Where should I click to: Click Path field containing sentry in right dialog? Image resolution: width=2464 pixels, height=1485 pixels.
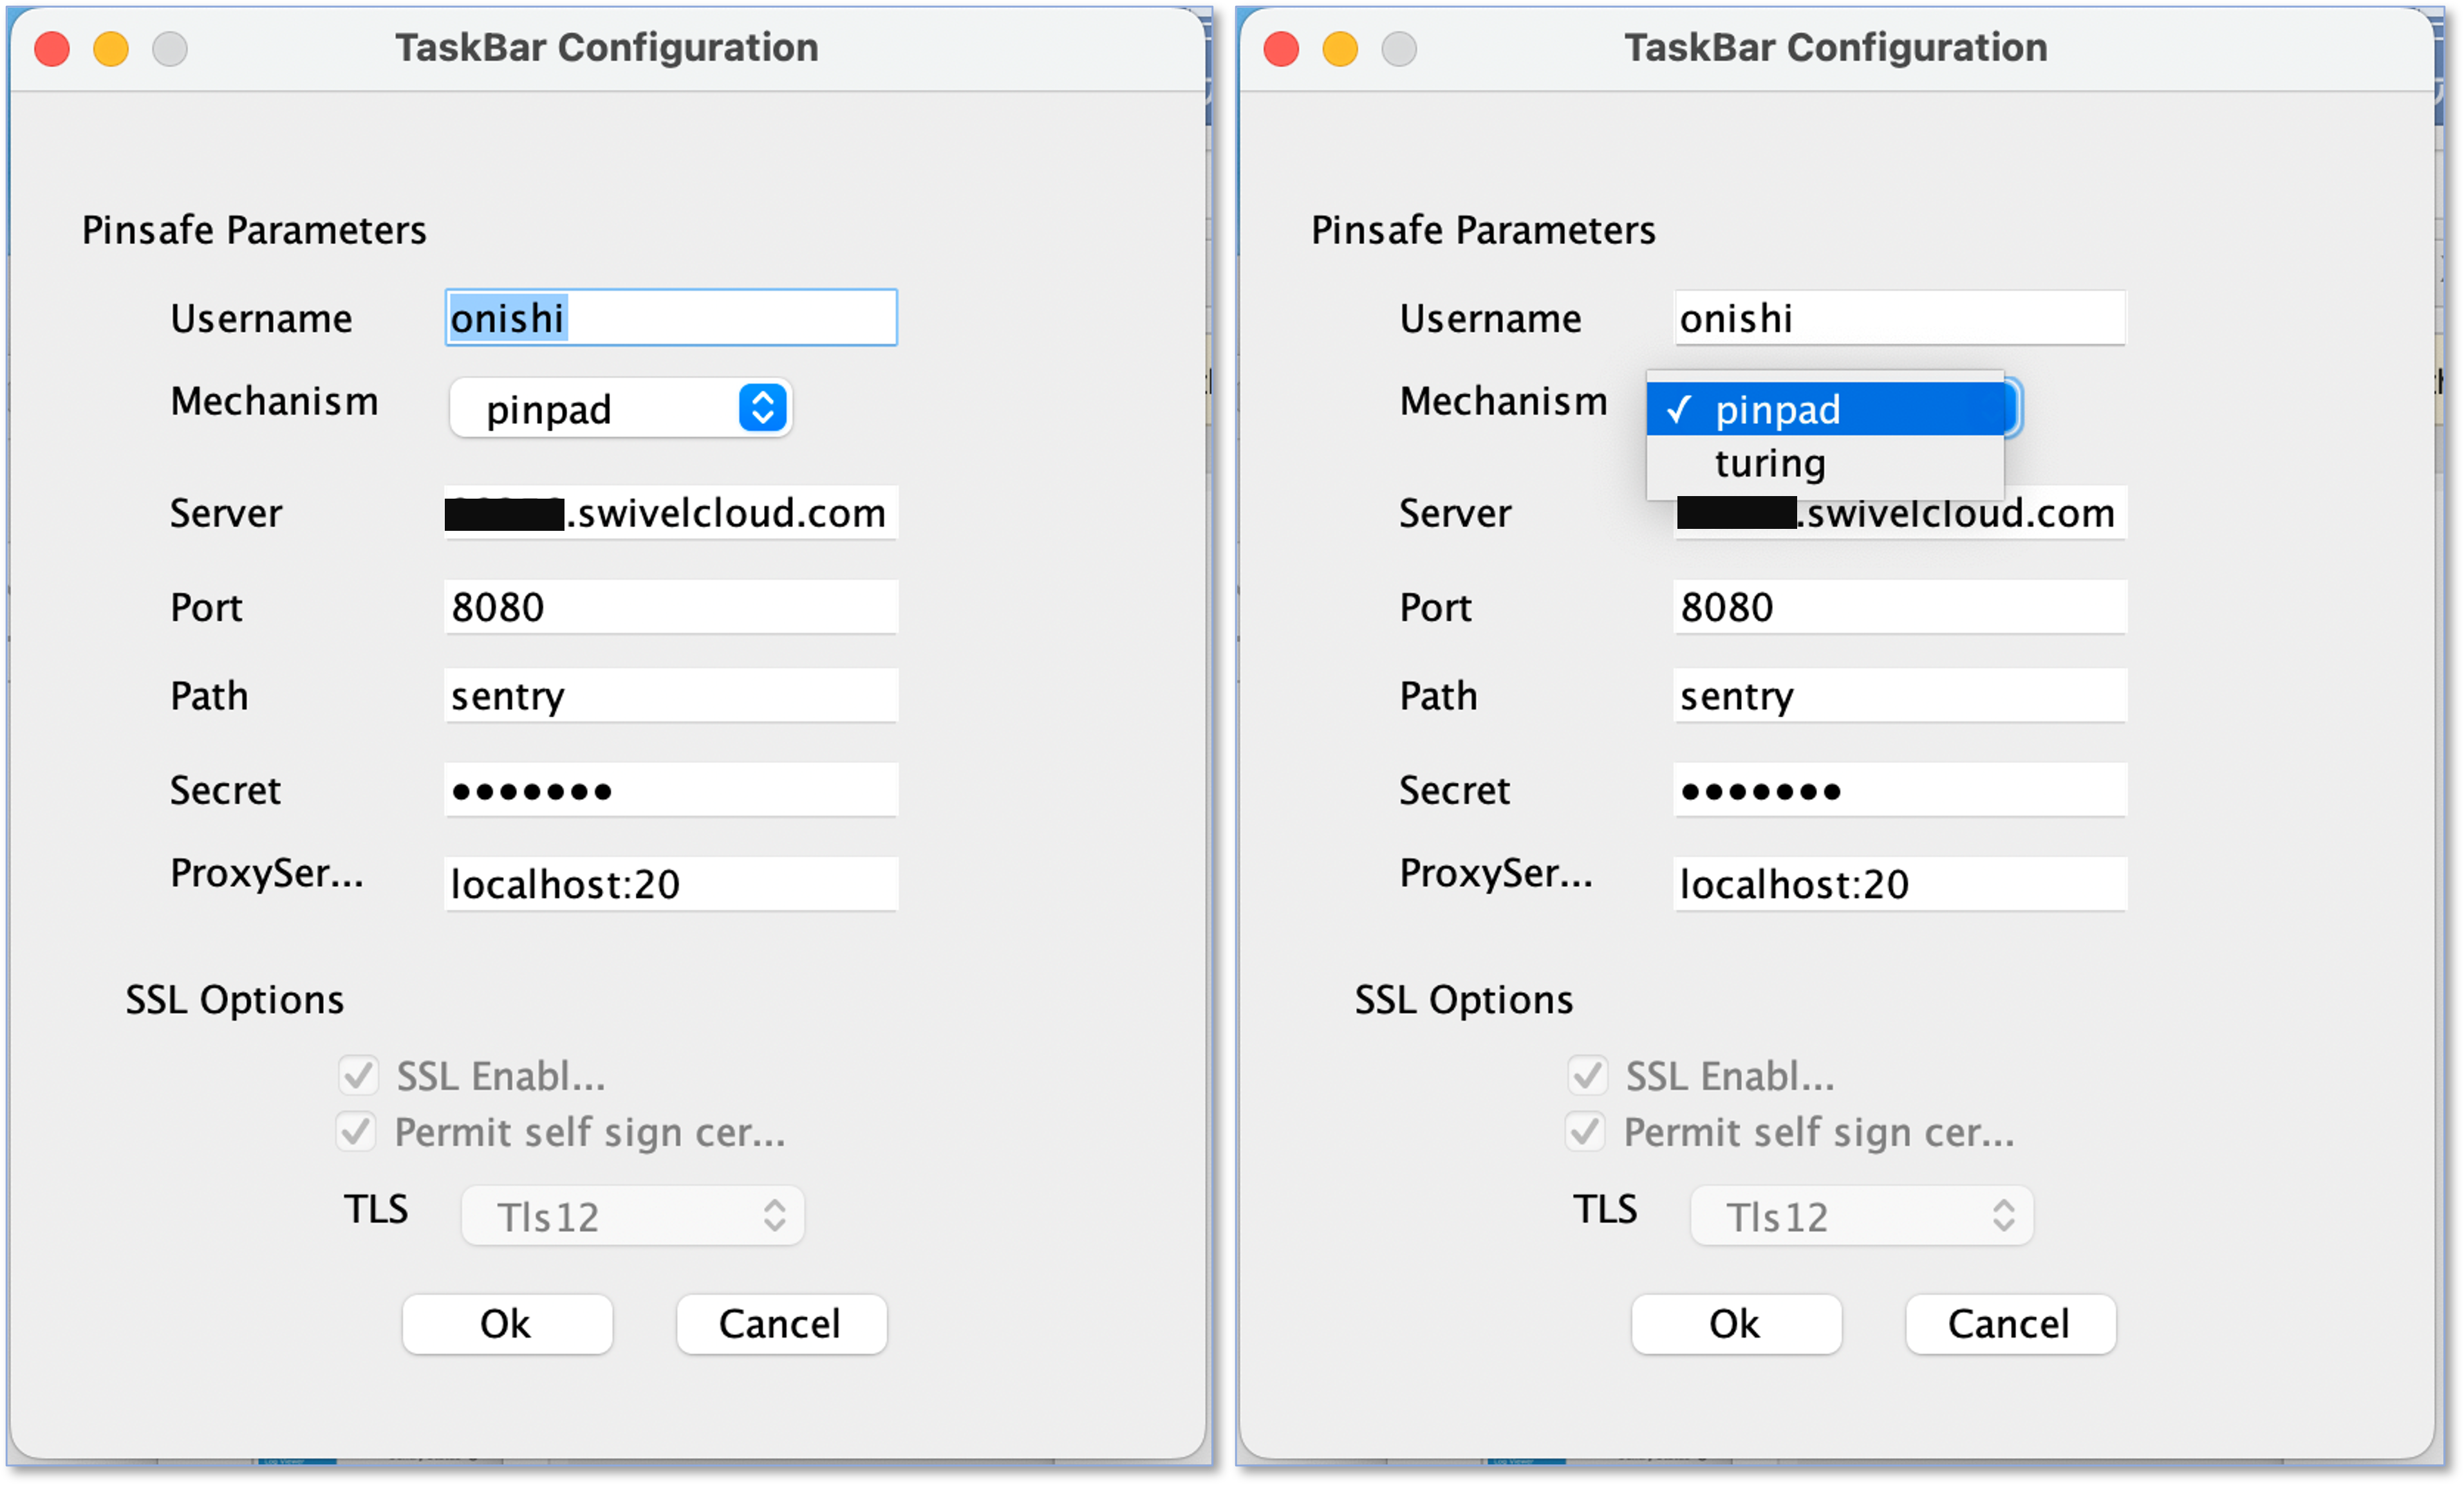[1900, 696]
